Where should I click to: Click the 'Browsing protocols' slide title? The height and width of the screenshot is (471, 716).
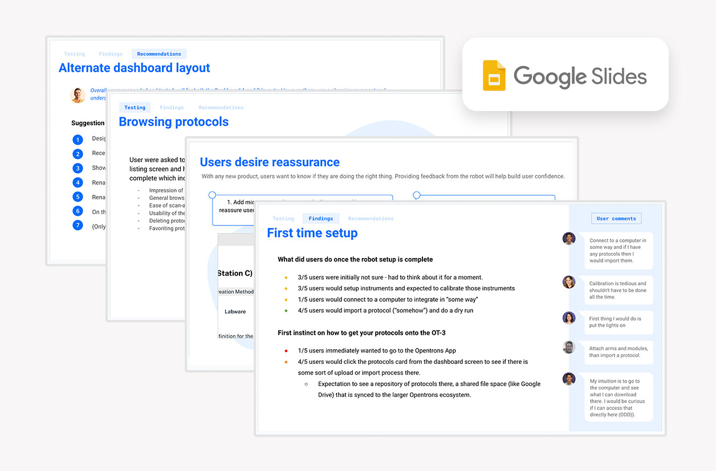(174, 122)
